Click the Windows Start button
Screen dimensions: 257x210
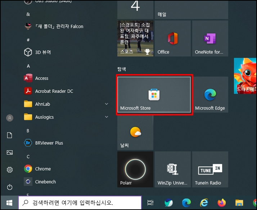coord(9,203)
